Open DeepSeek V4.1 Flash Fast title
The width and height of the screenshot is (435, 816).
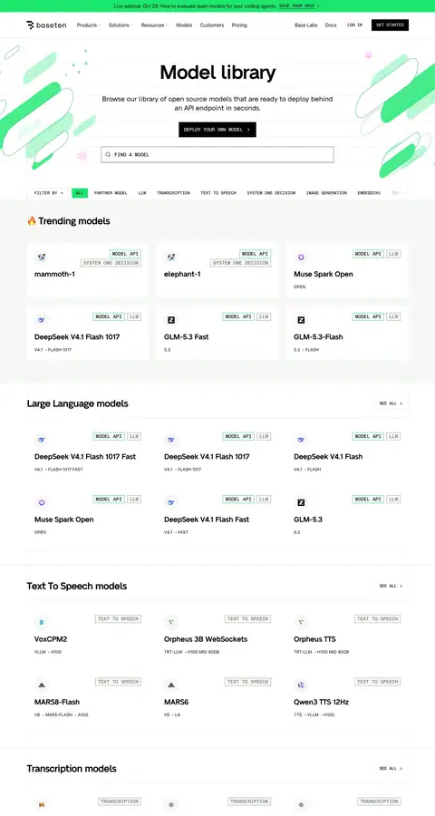pos(207,520)
